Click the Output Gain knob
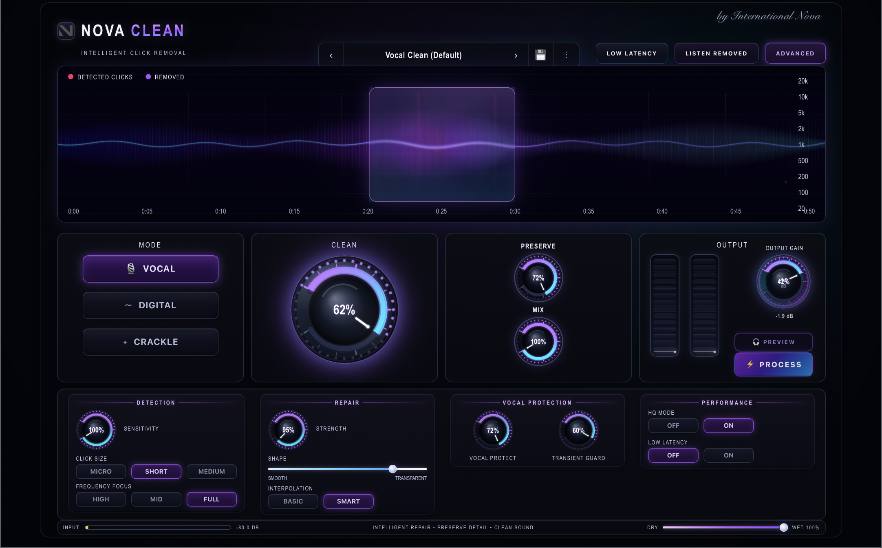 pyautogui.click(x=783, y=281)
